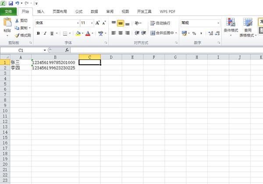263x184 pixels.
Task: Switch to the 插入 tab
Action: (41, 11)
